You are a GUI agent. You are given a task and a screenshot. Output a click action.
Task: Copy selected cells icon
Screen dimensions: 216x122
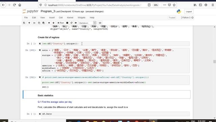click(39, 23)
